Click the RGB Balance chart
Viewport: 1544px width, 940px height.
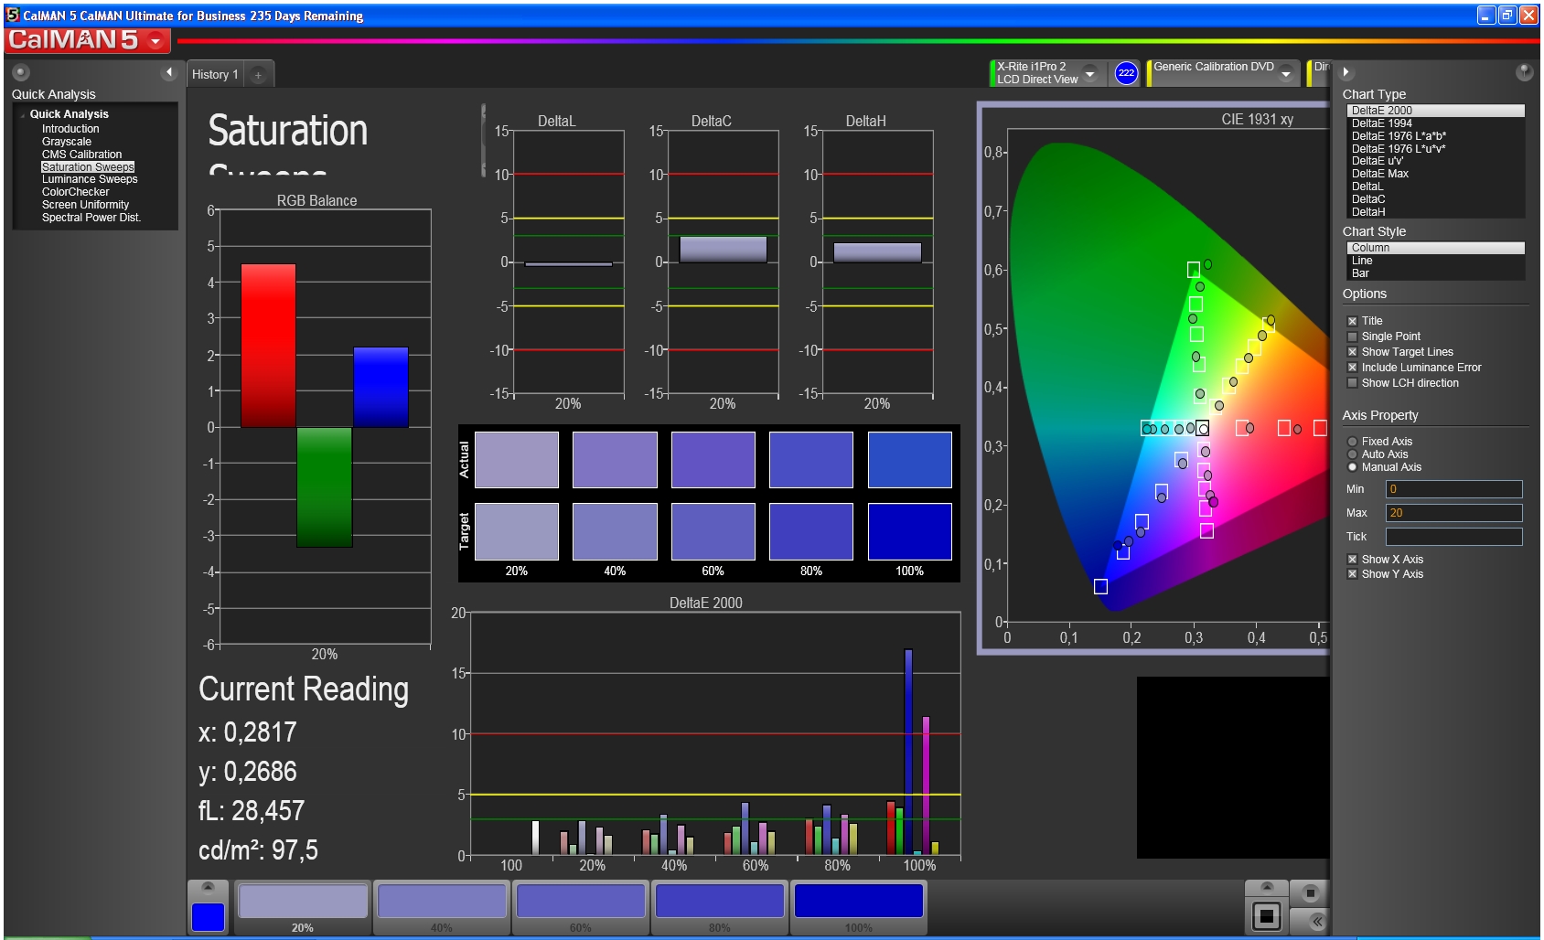[x=316, y=426]
